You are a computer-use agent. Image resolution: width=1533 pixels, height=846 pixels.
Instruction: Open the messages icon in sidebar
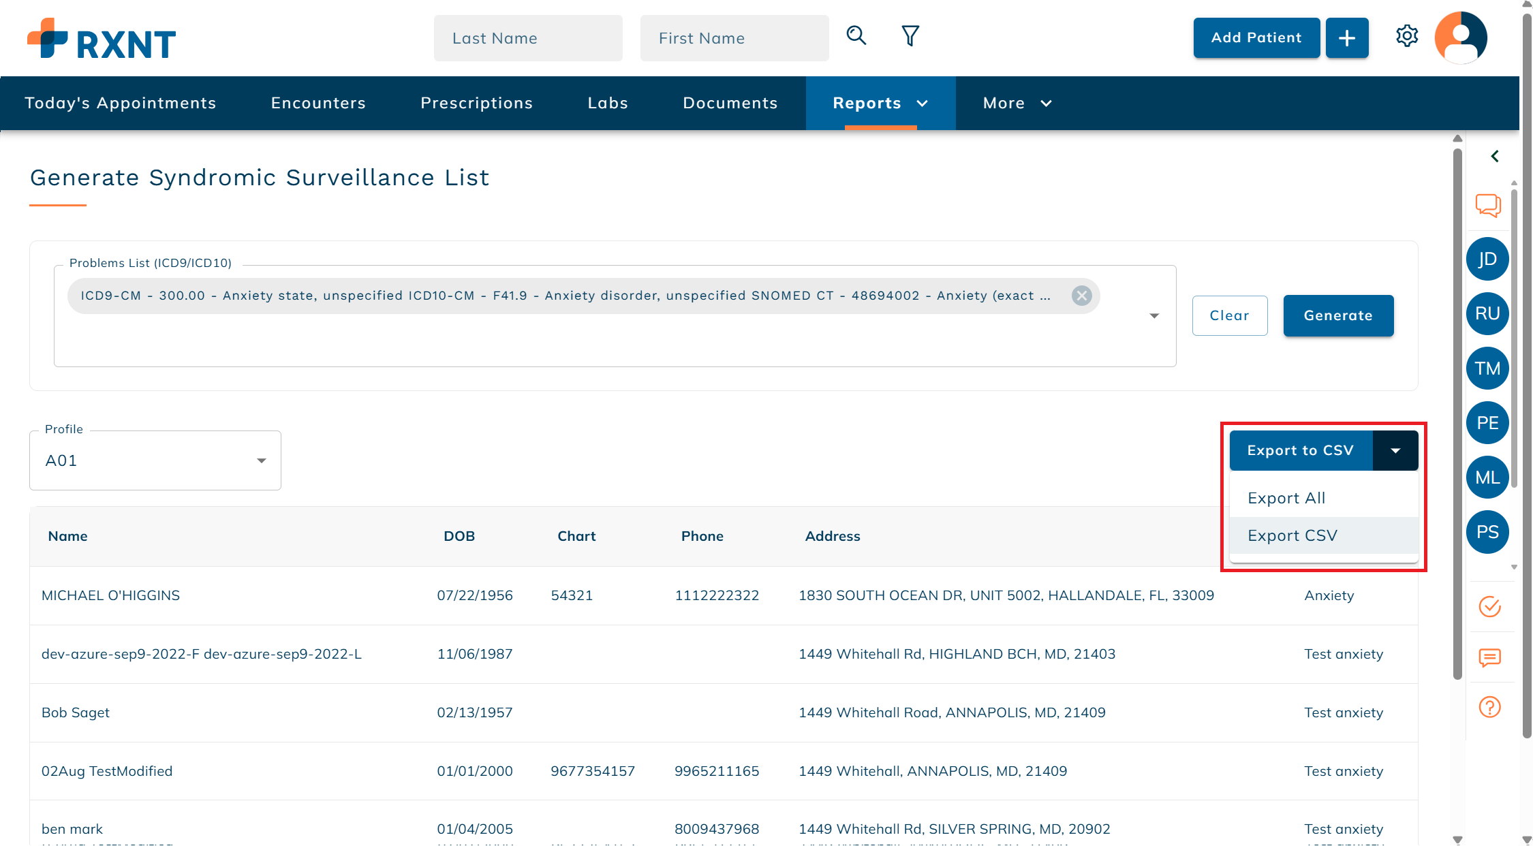1490,657
